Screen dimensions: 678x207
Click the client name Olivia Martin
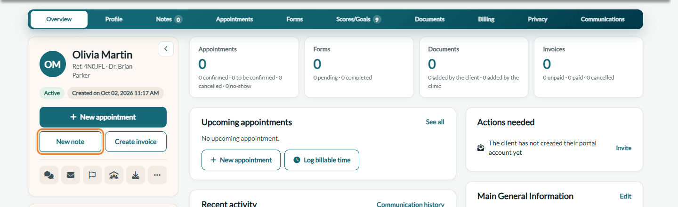pos(103,55)
